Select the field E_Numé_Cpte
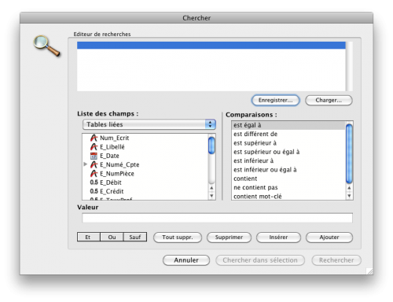This screenshot has height=302, width=393. pyautogui.click(x=119, y=164)
